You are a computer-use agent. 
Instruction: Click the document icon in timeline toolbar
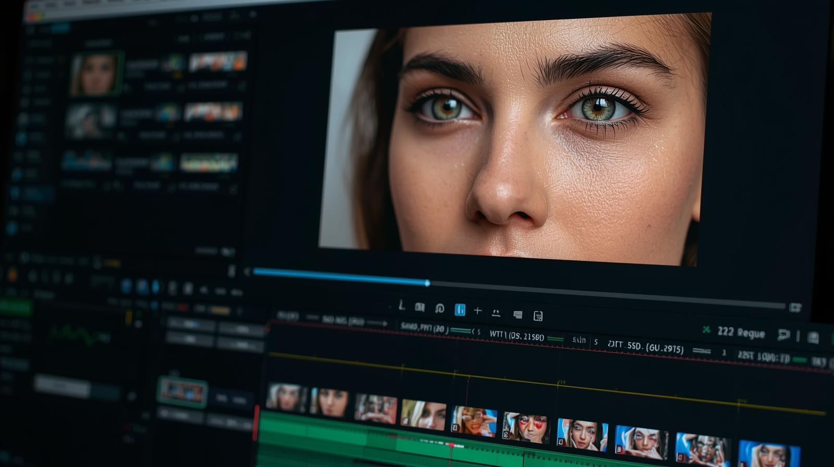(x=538, y=316)
